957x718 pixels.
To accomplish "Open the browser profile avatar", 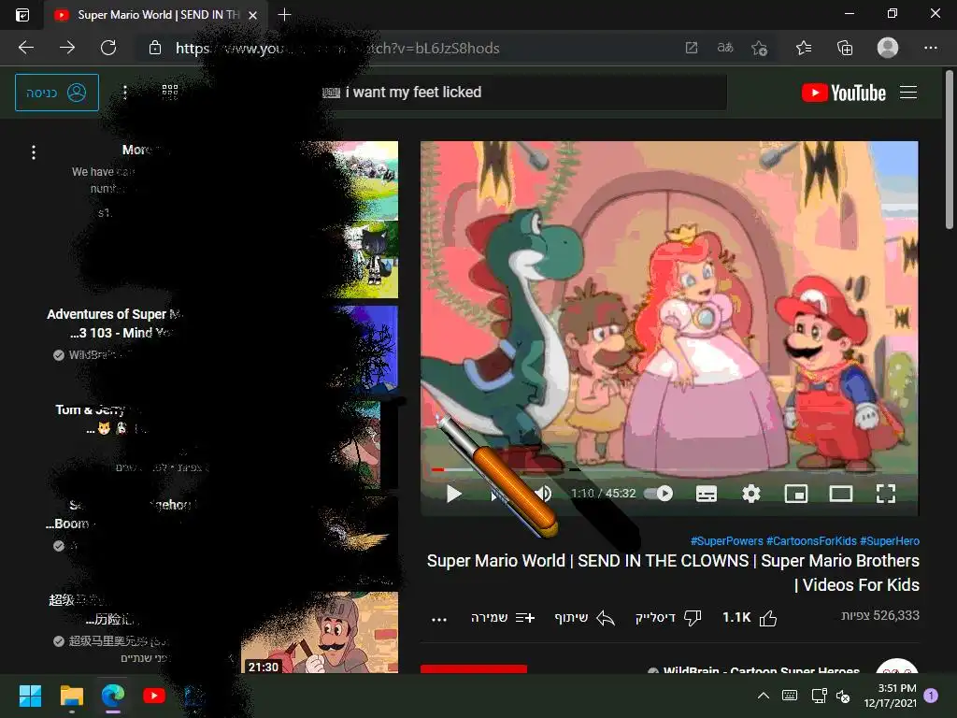I will 888,48.
